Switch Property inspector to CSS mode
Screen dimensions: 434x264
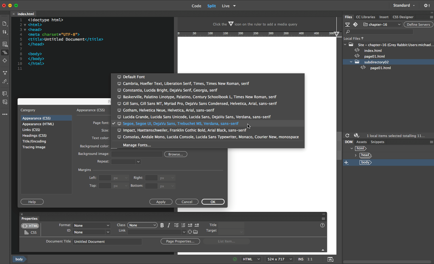point(31,232)
